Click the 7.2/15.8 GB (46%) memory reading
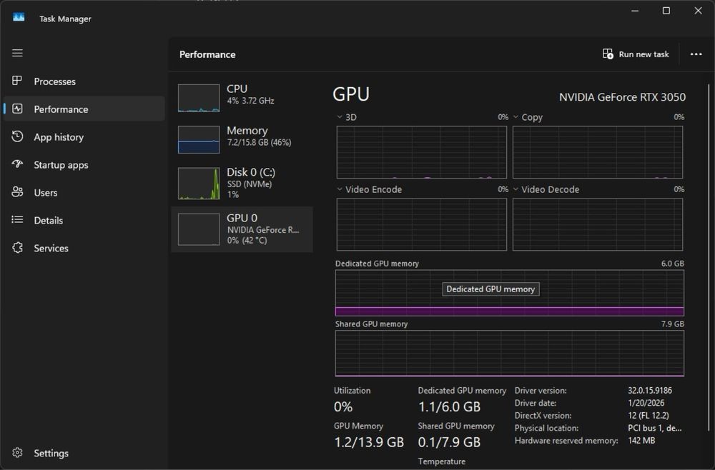The height and width of the screenshot is (470, 715). [x=259, y=143]
